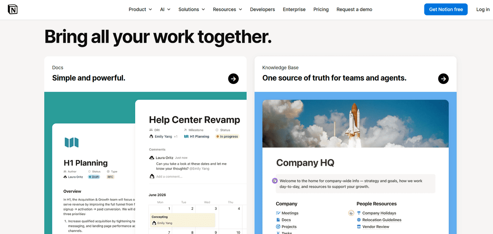
Task: Click the Relocation Guidelines globe icon
Action: pos(359,220)
